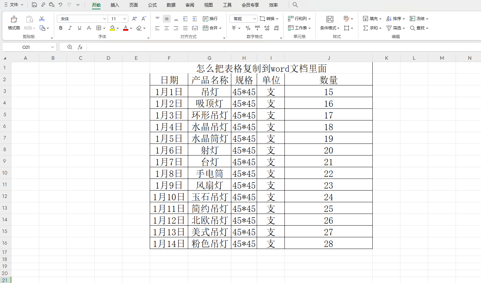This screenshot has width=481, height=283.
Task: Open the search magnifier in the menu bar
Action: point(295,5)
